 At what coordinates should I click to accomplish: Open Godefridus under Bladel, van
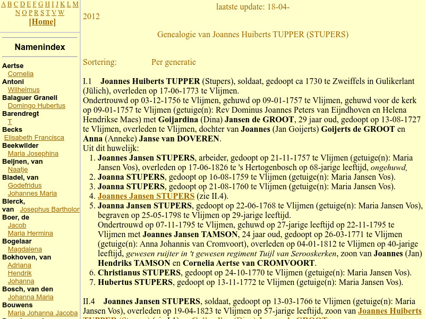point(25,185)
